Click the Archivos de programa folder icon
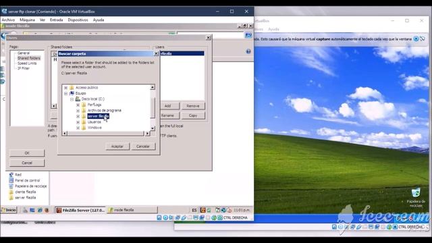432x243 pixels. (x=84, y=111)
